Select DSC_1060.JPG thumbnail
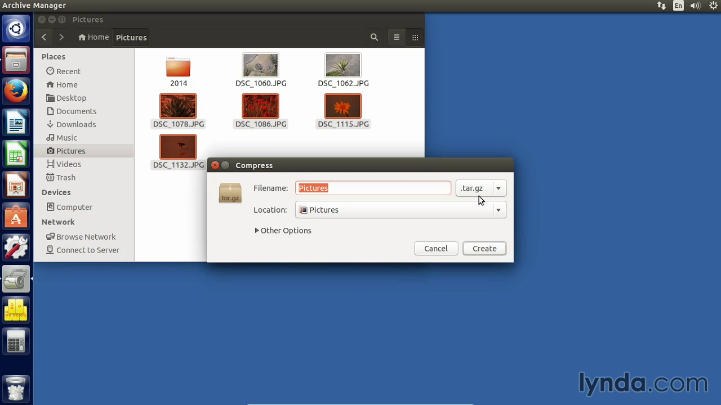Image resolution: width=721 pixels, height=405 pixels. tap(261, 65)
